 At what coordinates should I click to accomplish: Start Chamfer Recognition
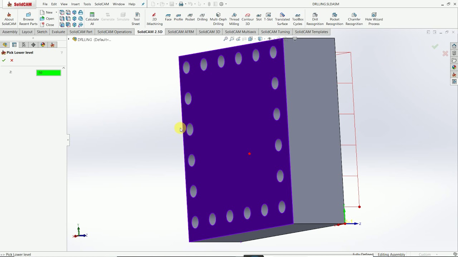[x=354, y=19]
